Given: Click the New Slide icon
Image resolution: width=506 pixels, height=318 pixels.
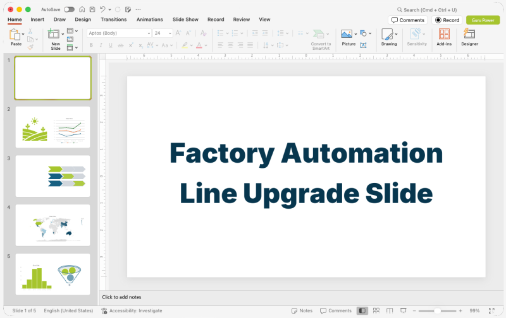Looking at the screenshot, I should [x=54, y=33].
